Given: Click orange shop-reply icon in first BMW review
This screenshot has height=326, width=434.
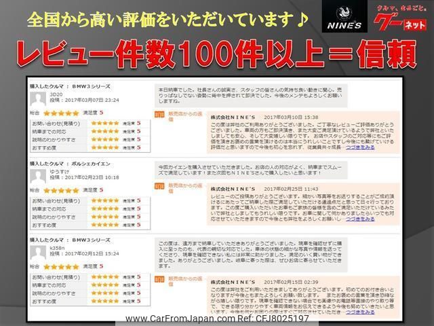Looking at the screenshot, I should click(160, 115).
